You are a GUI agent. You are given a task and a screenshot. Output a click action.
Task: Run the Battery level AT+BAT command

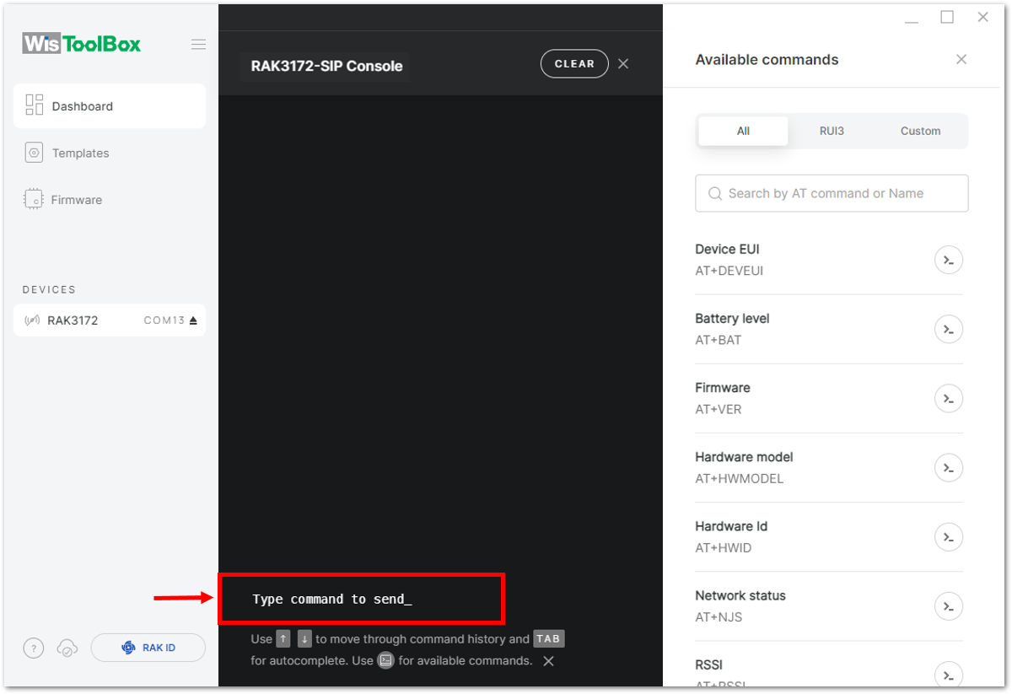pos(949,329)
